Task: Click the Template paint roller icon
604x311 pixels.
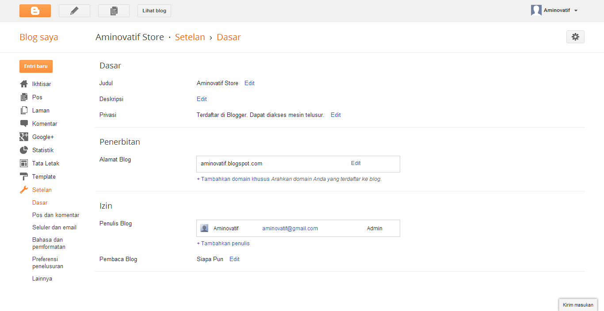Action: [x=24, y=176]
